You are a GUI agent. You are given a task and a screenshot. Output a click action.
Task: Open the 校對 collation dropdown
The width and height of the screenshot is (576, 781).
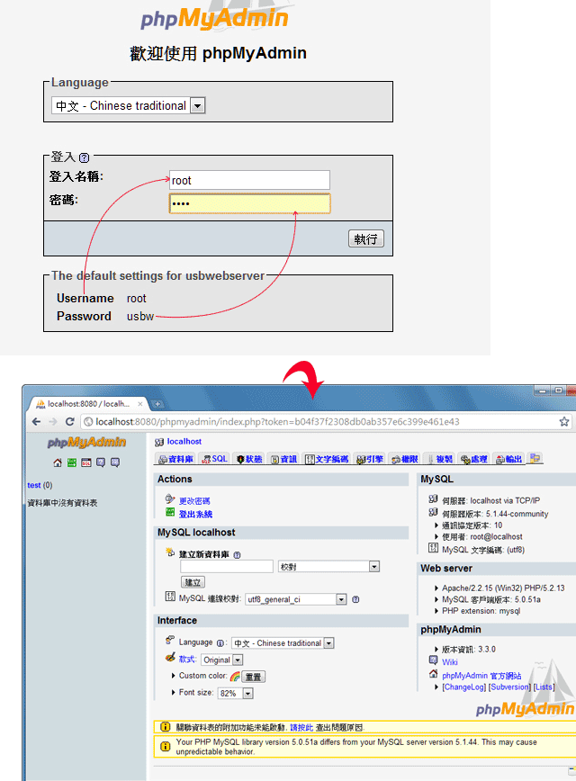(x=328, y=566)
